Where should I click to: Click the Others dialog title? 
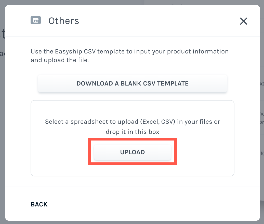(64, 21)
